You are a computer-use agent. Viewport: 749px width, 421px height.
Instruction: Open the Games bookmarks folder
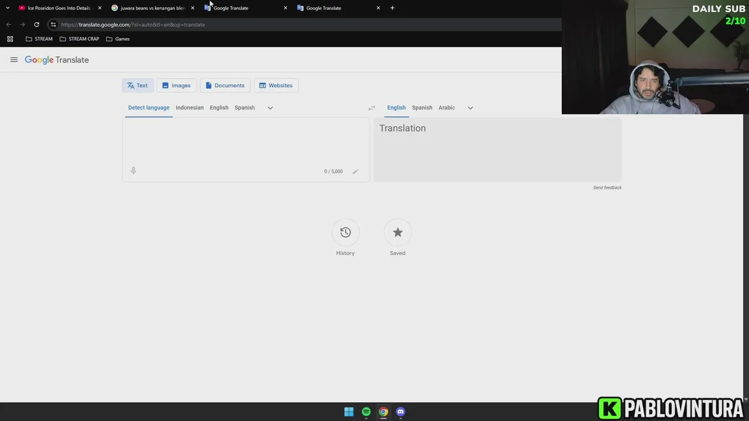click(x=118, y=39)
